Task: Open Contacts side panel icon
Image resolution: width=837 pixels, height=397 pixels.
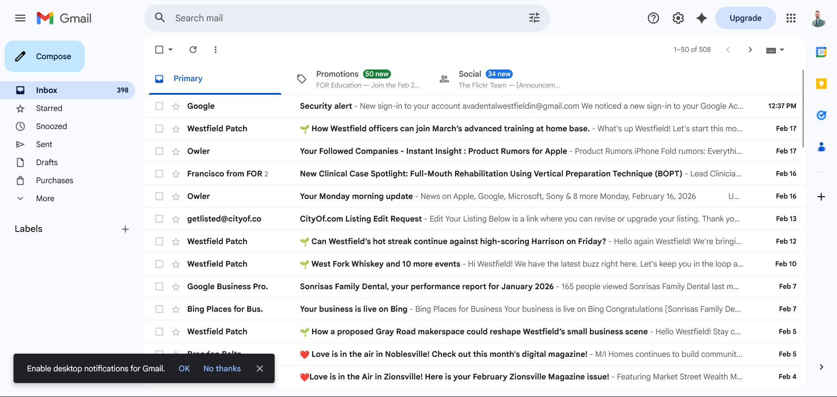Action: tap(821, 147)
